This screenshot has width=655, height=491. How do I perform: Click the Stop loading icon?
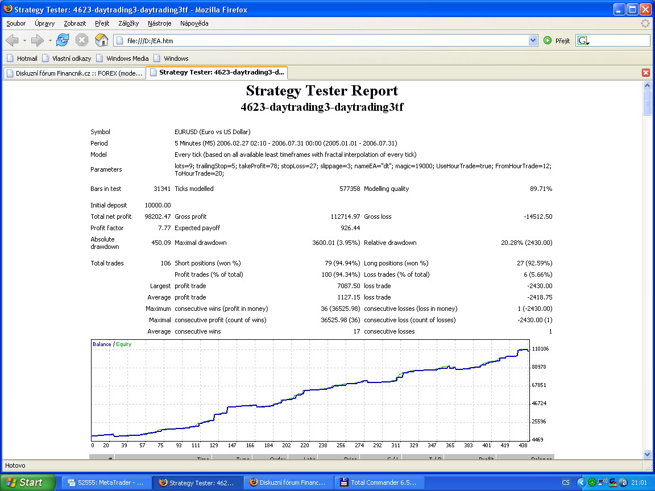click(x=82, y=40)
